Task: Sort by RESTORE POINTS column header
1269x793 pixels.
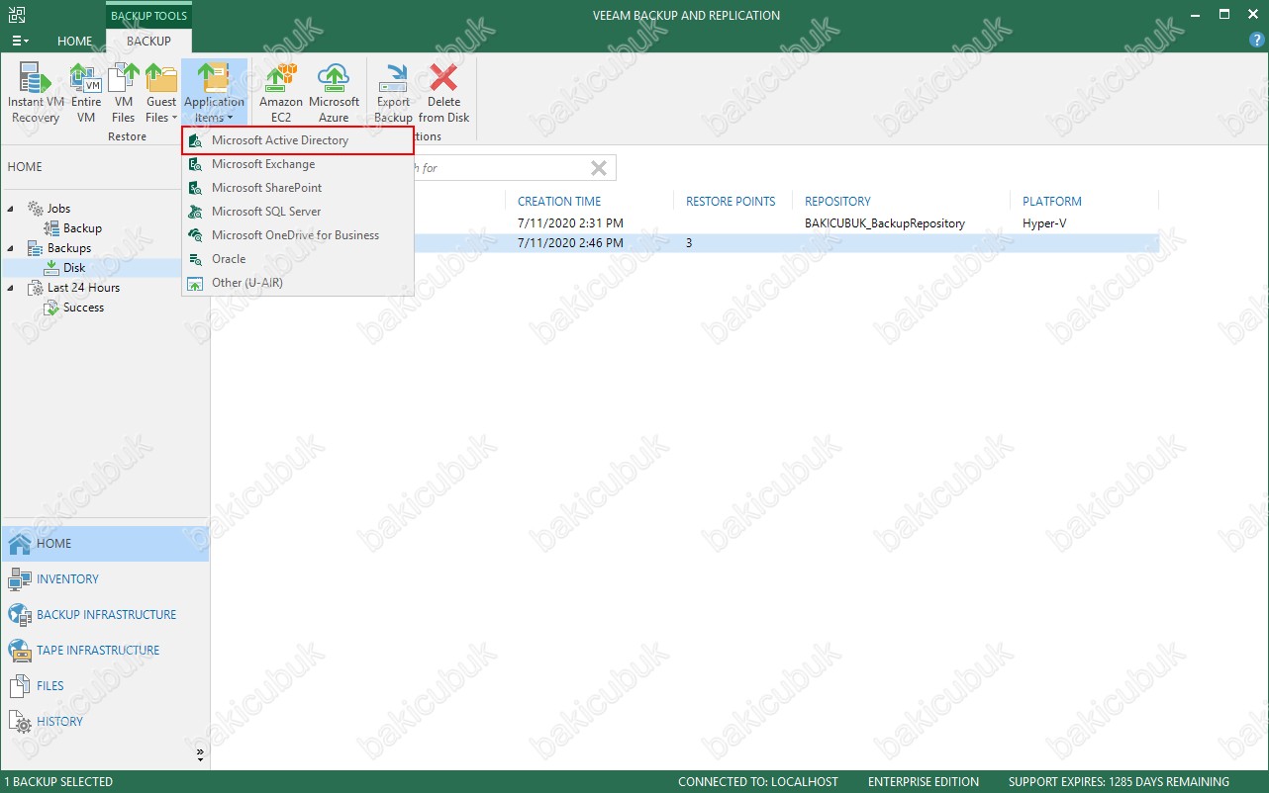Action: pyautogui.click(x=731, y=202)
